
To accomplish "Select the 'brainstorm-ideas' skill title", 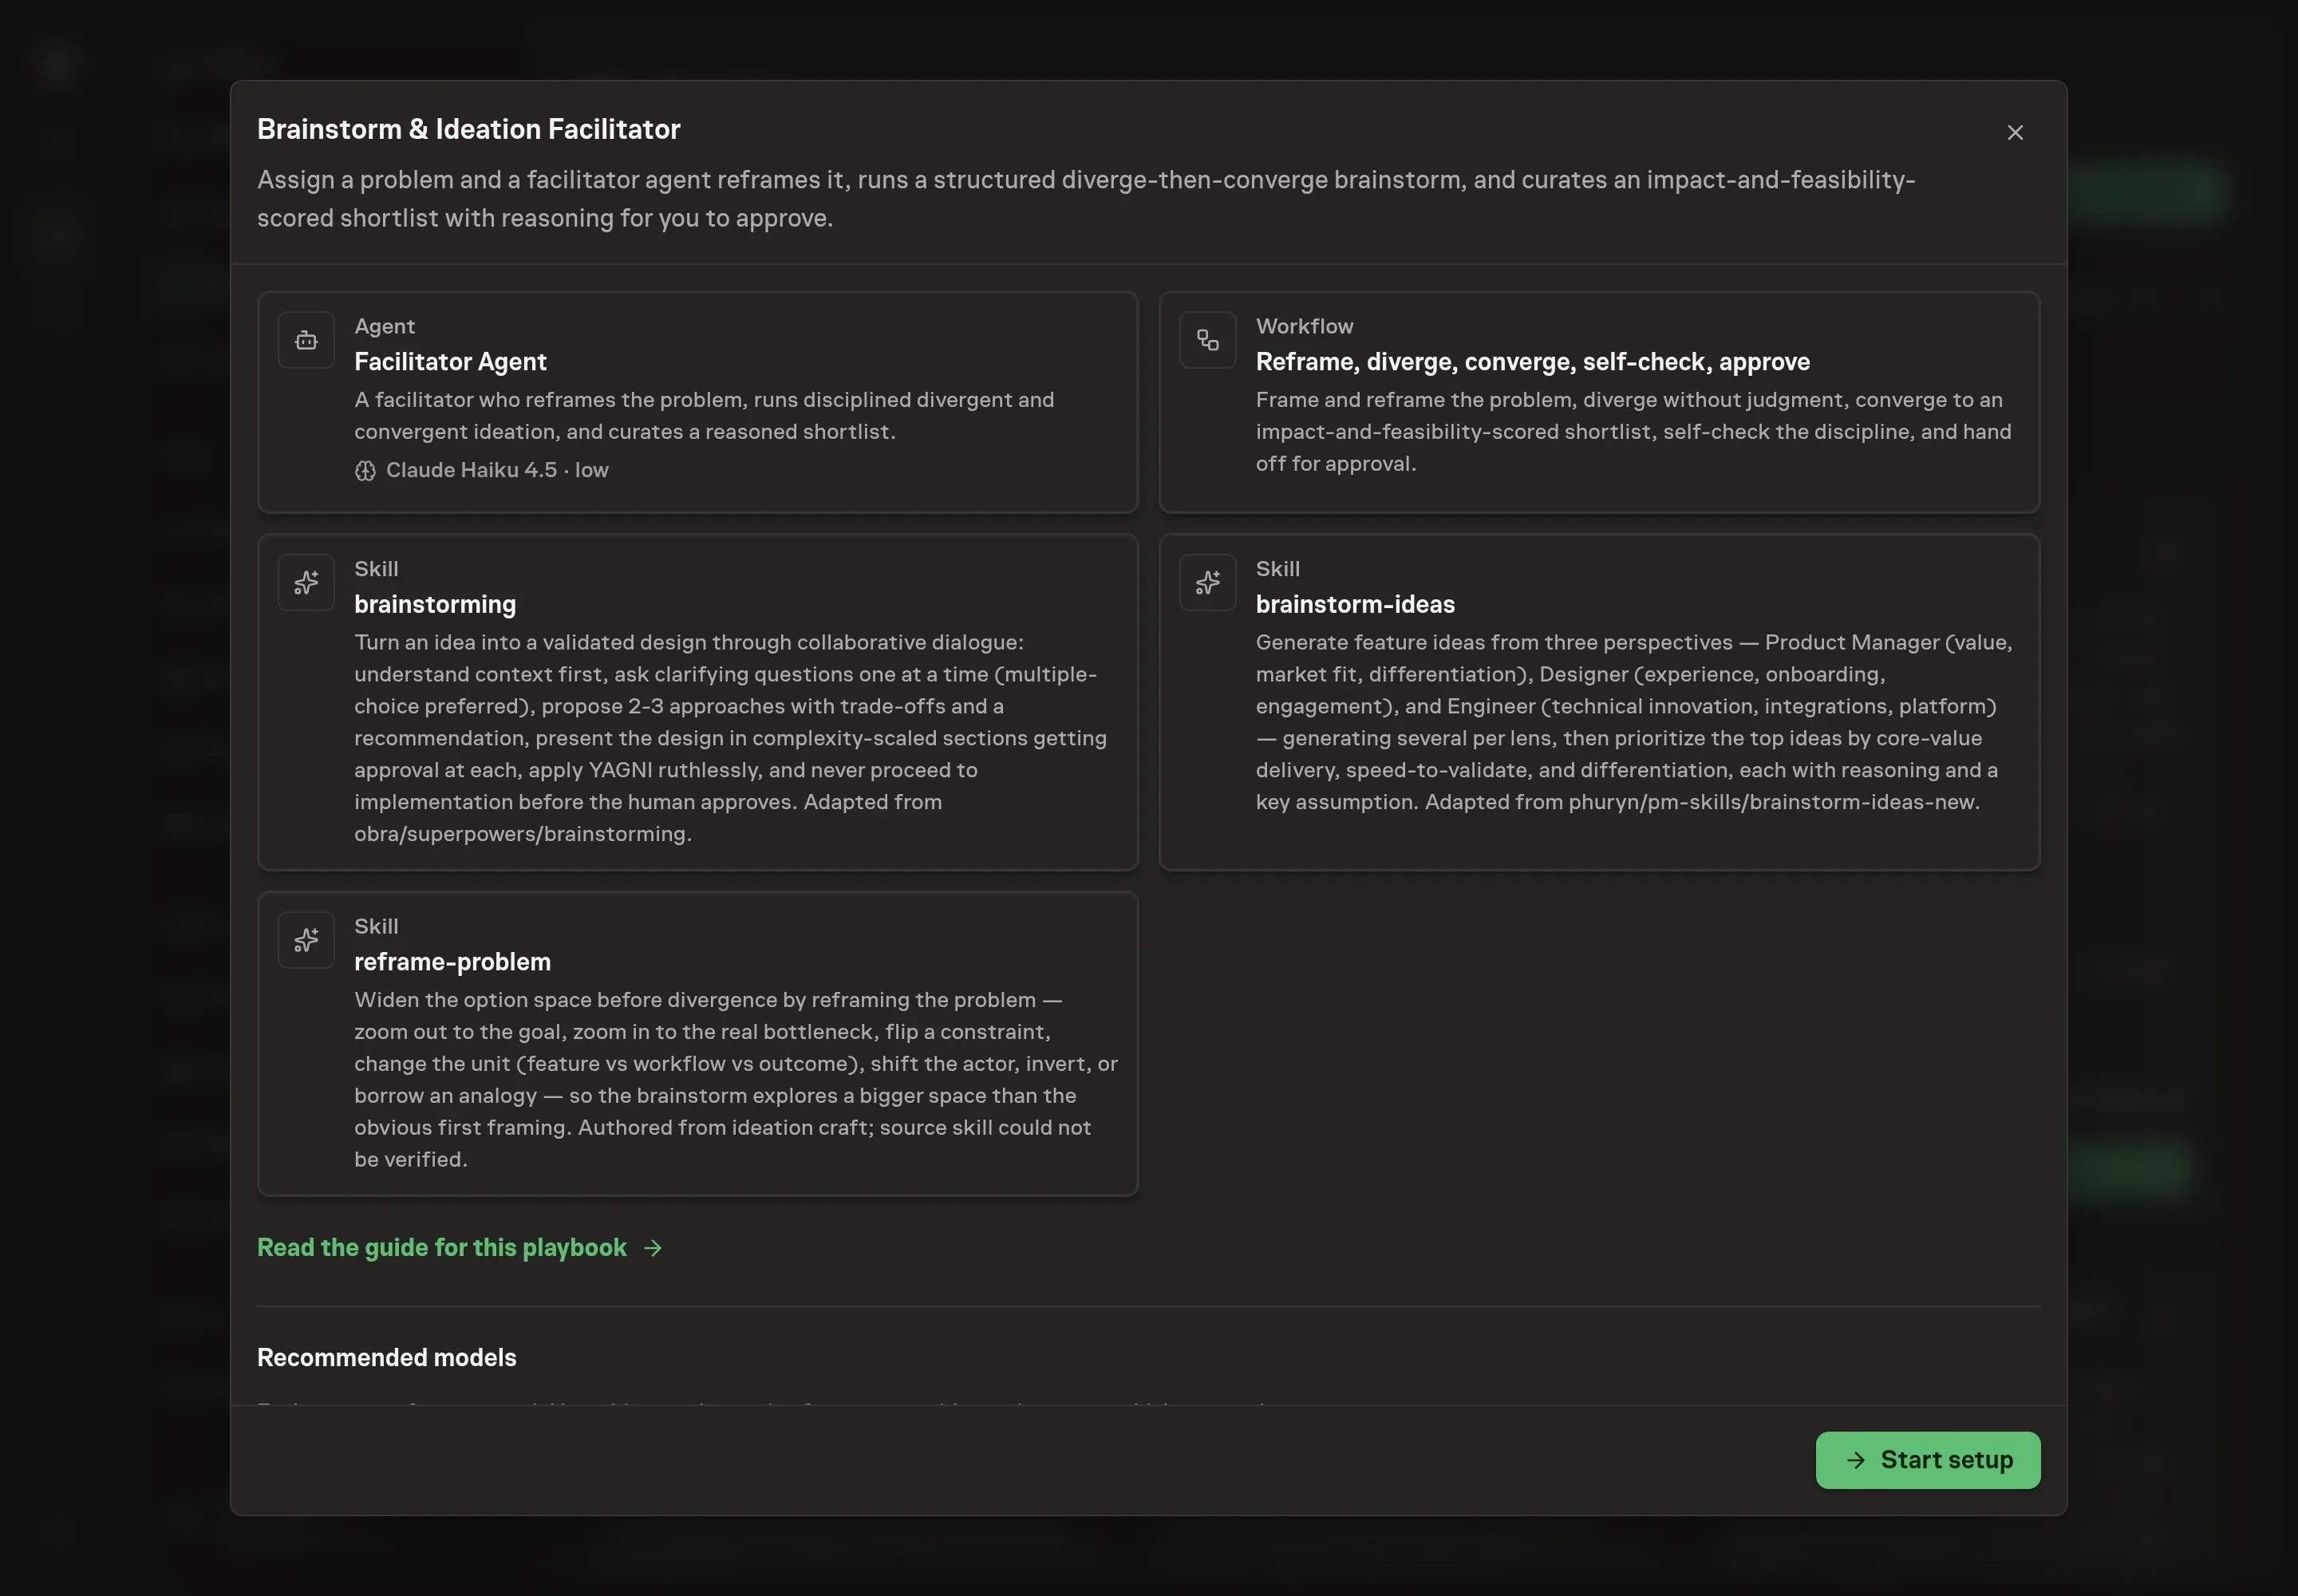I will (x=1355, y=604).
